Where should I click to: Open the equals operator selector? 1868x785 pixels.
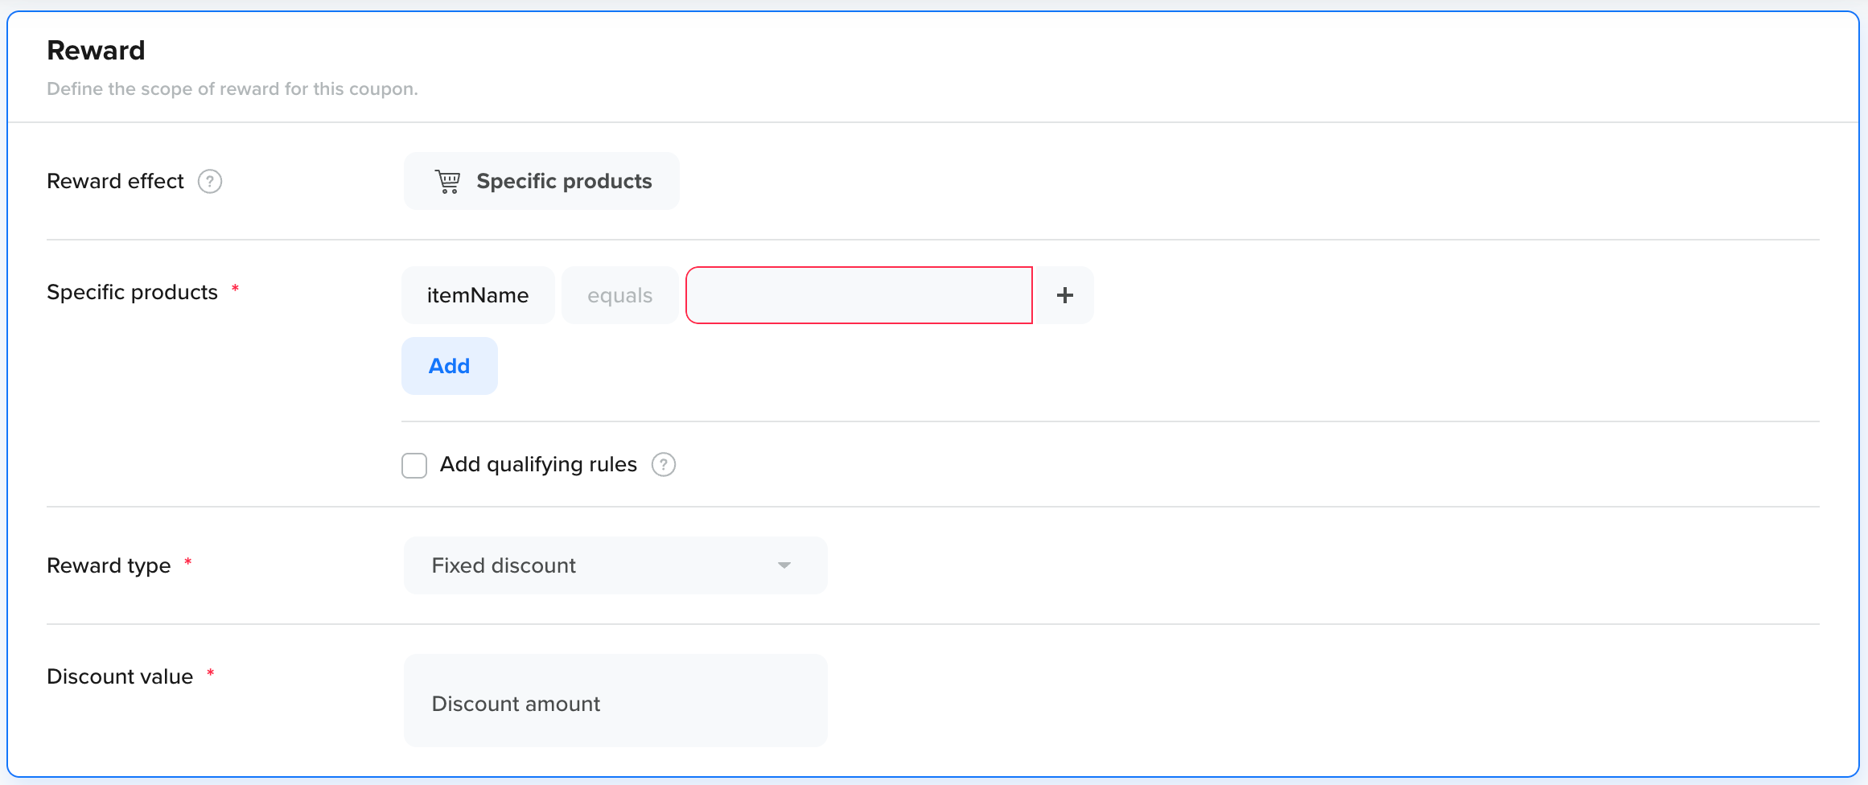pos(619,295)
